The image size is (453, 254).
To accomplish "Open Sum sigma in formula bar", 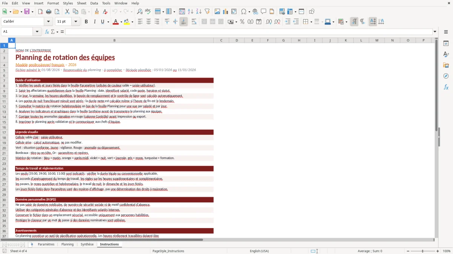I will click(52, 32).
